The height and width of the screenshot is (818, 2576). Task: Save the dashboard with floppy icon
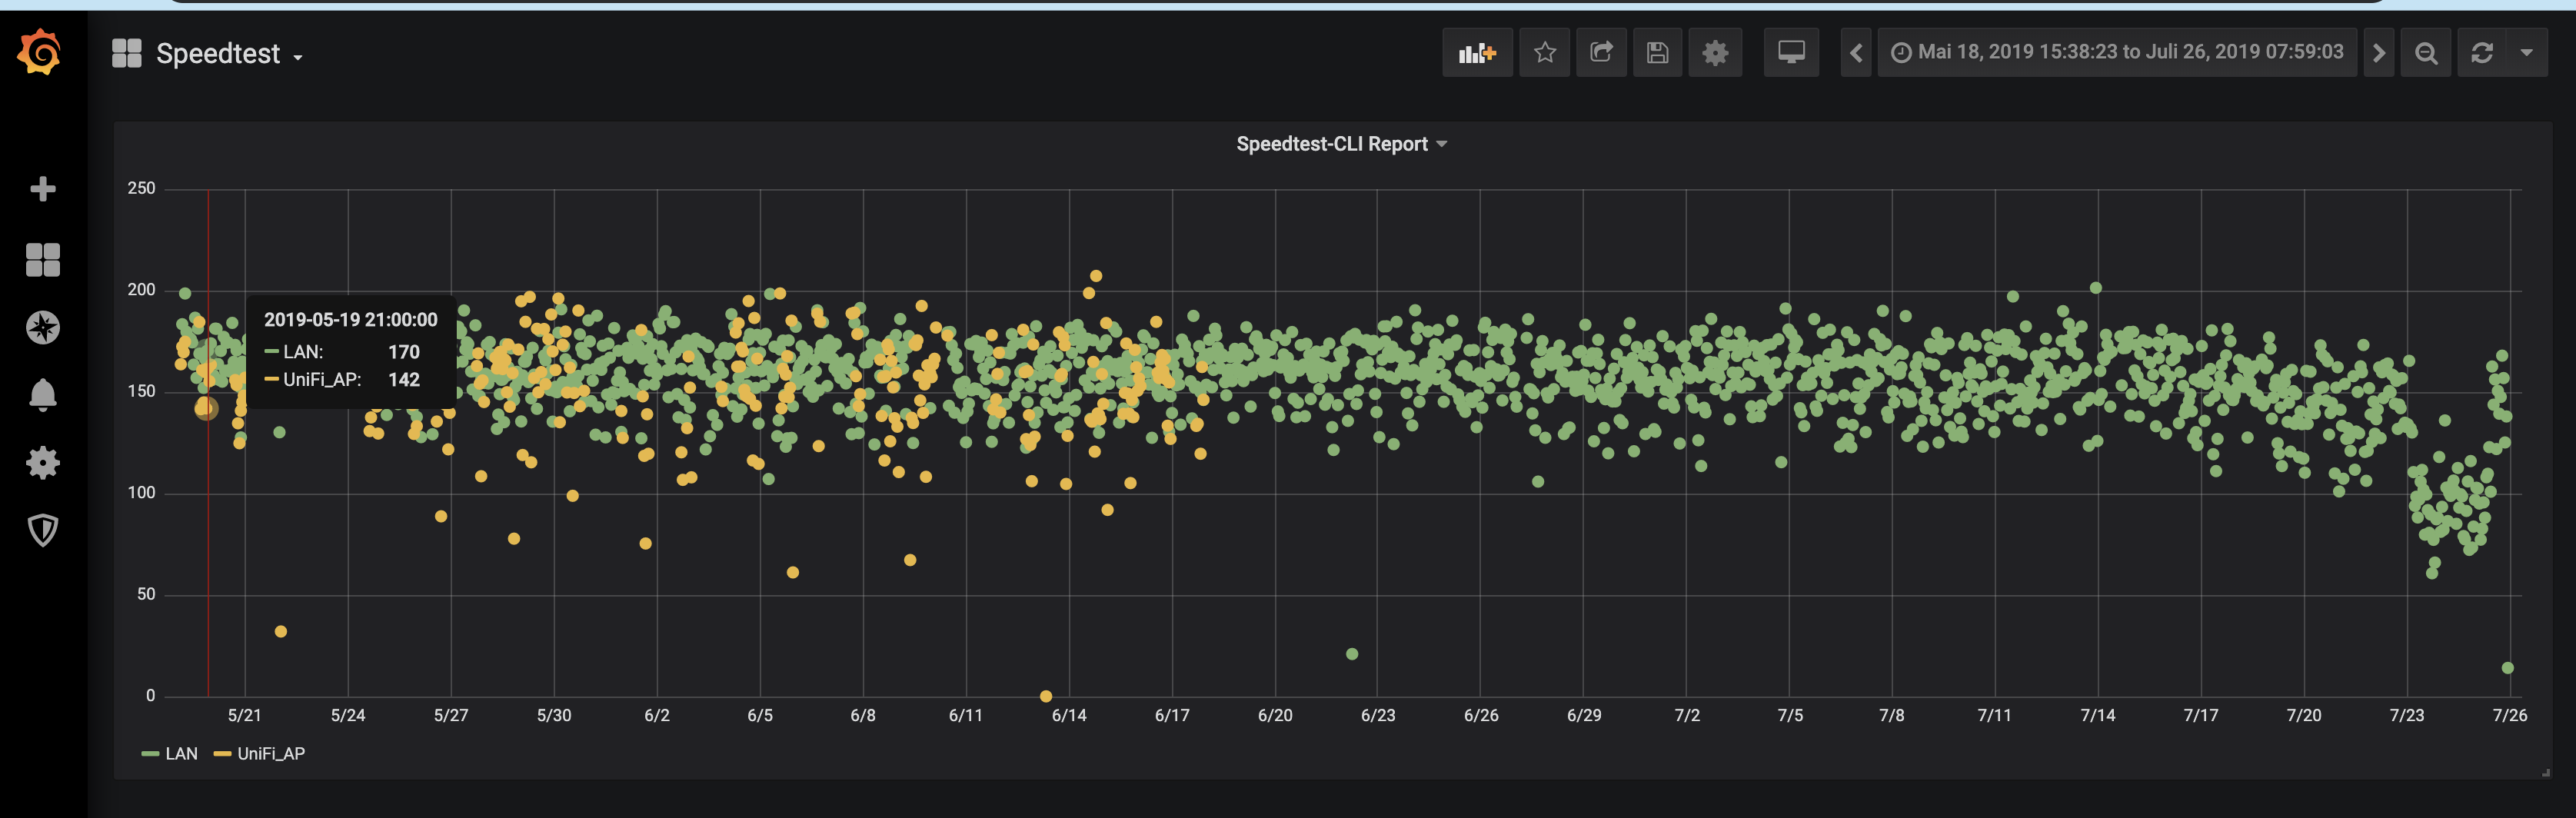coord(1658,53)
